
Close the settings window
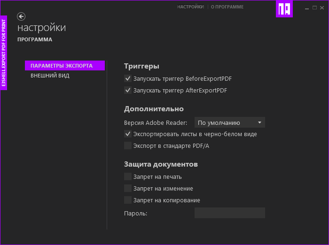pos(323,8)
